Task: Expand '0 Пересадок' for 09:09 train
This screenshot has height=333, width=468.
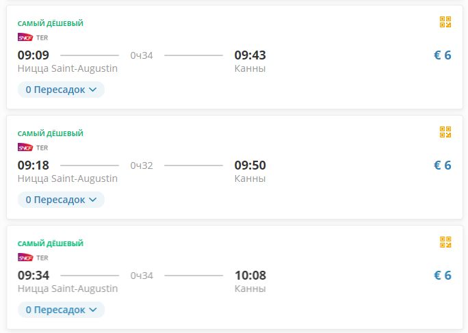Action: point(61,90)
